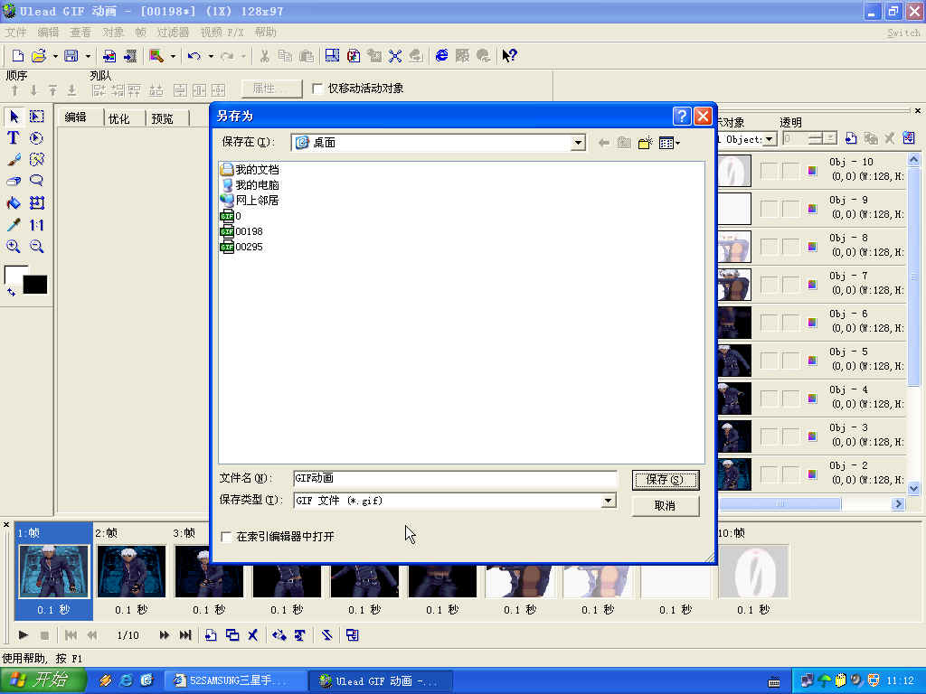
Task: Select the Lasso selection tool
Action: point(36,181)
